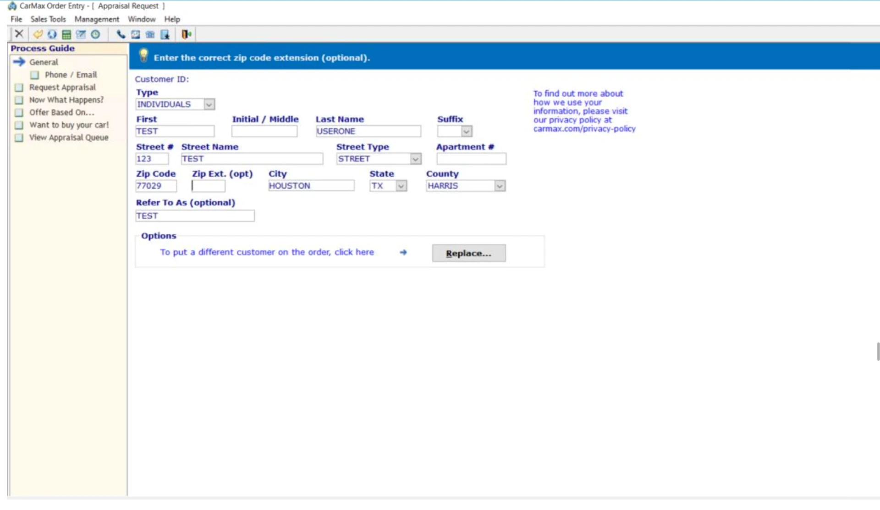Click the Initial / Middle input field

[264, 131]
